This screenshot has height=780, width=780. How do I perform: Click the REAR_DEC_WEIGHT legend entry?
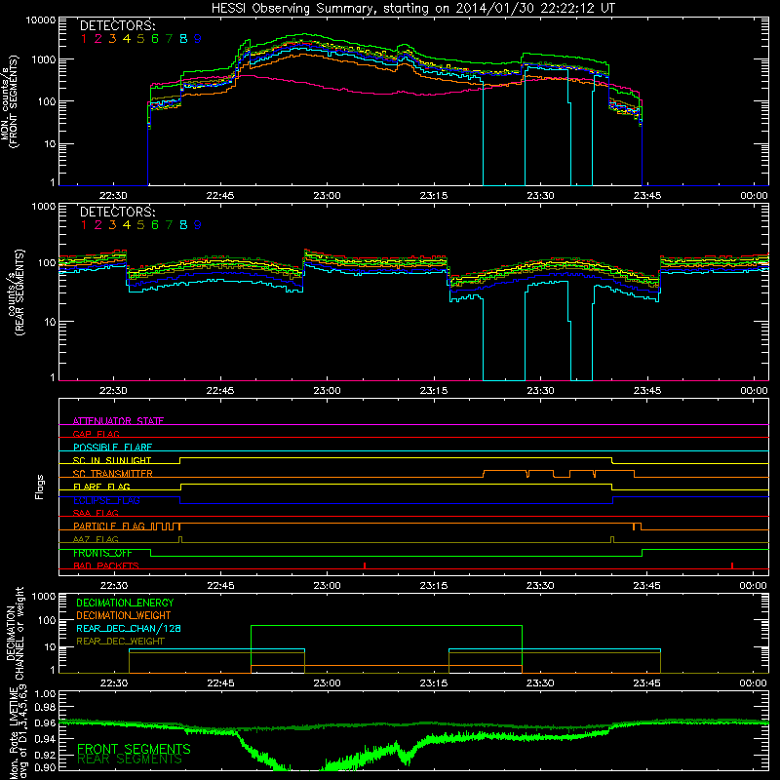pyautogui.click(x=120, y=642)
